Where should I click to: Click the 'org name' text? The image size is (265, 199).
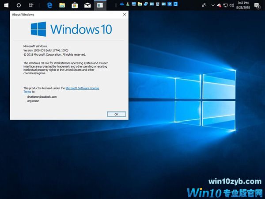(33, 101)
